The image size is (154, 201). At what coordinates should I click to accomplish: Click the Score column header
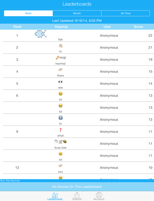[138, 27]
